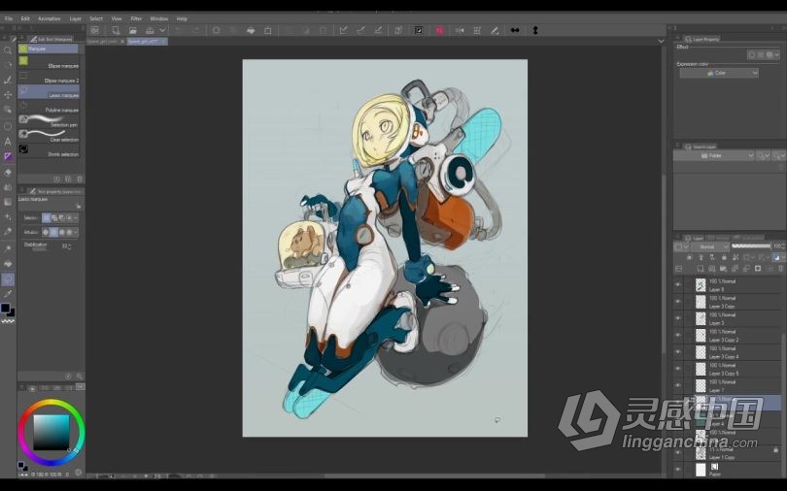
Task: Open the File menu
Action: pyautogui.click(x=9, y=18)
